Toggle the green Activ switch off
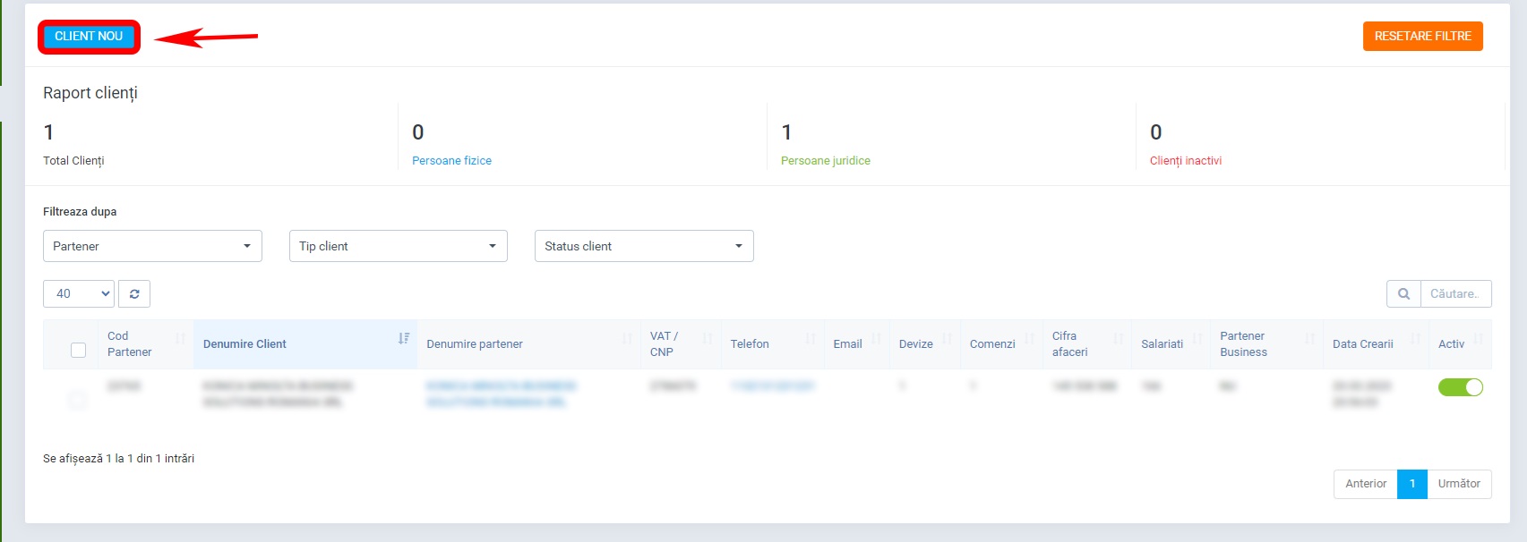This screenshot has height=542, width=1527. tap(1460, 387)
